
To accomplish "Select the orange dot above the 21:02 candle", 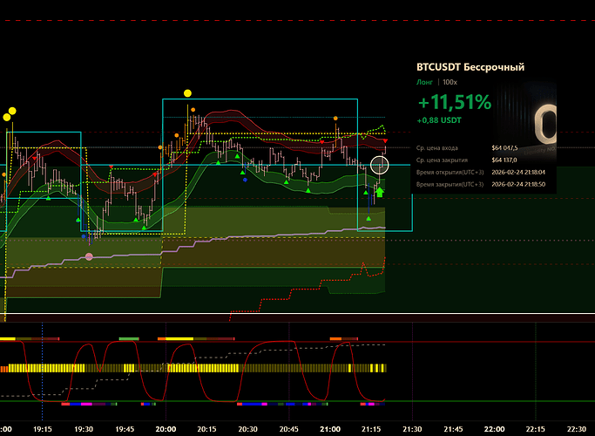I will 336,118.
